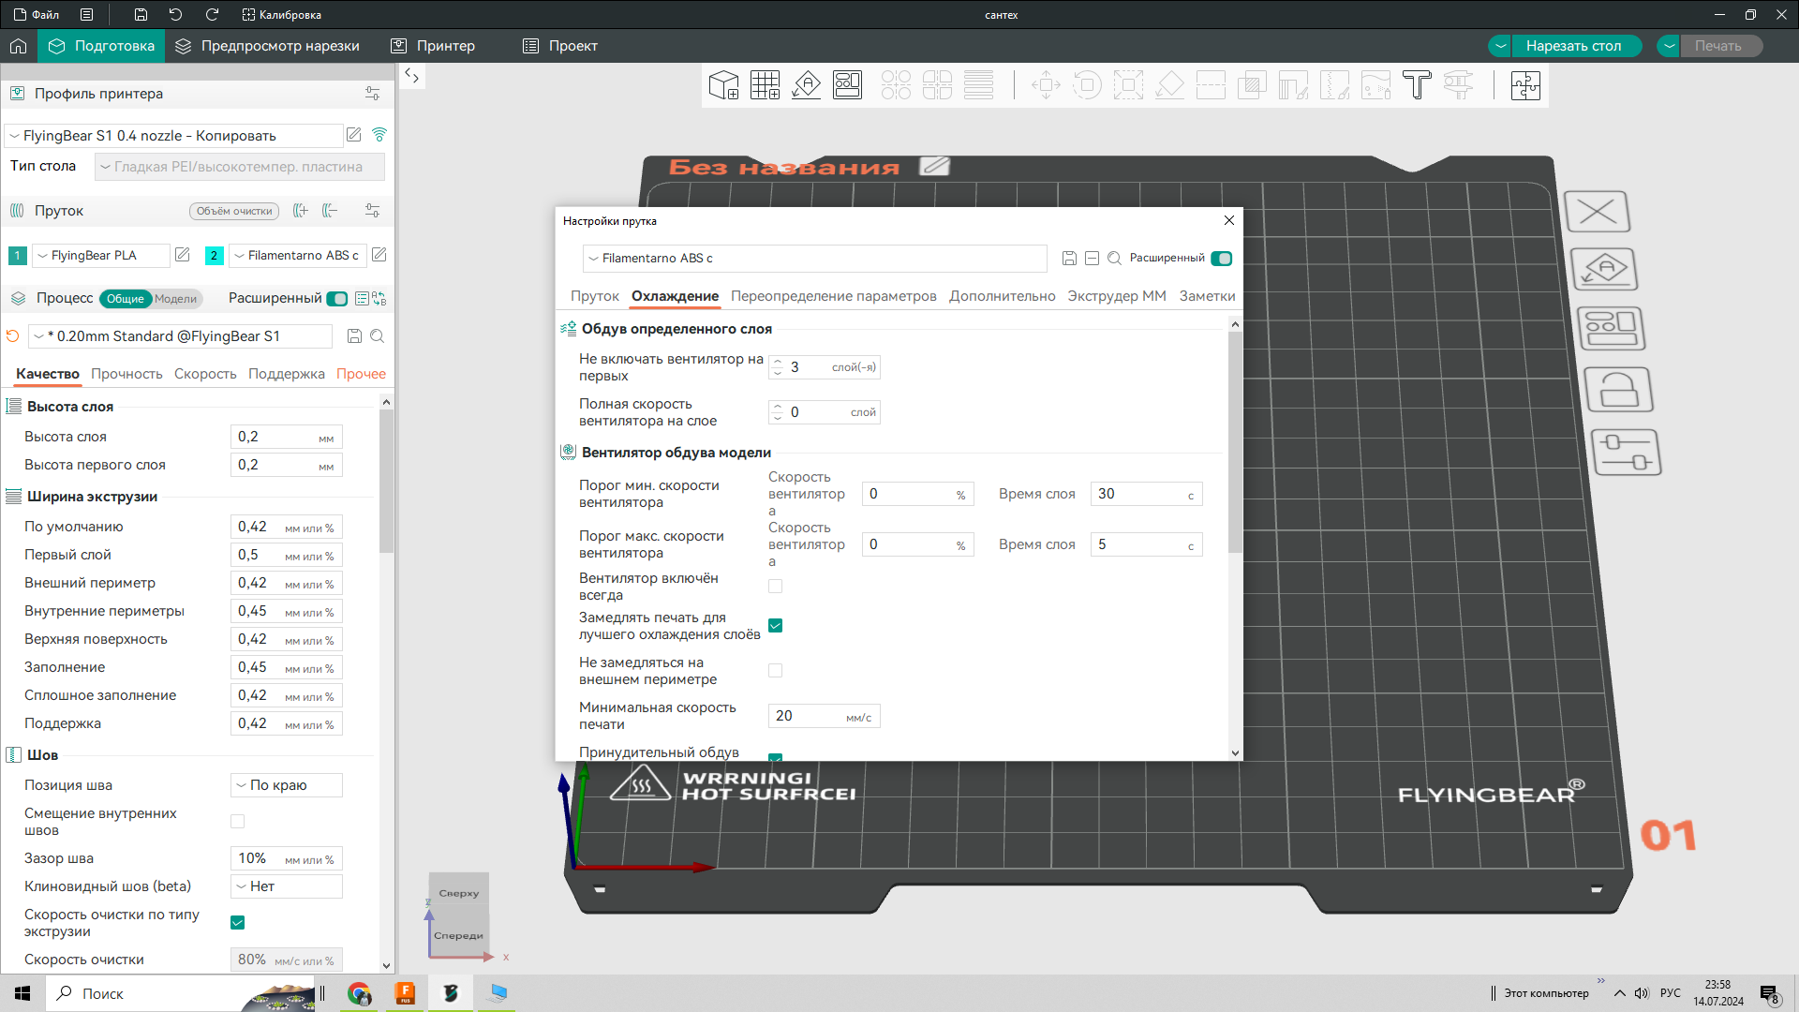The height and width of the screenshot is (1012, 1799).
Task: Open the 'Скорость' process tab
Action: [x=205, y=374]
